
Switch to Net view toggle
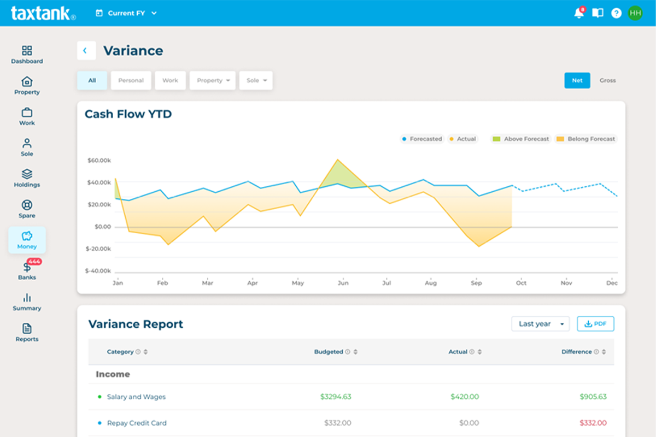coord(577,80)
